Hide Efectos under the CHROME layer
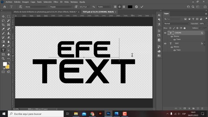Image resolution: width=208 pixels, height=117 pixels. (x=172, y=36)
